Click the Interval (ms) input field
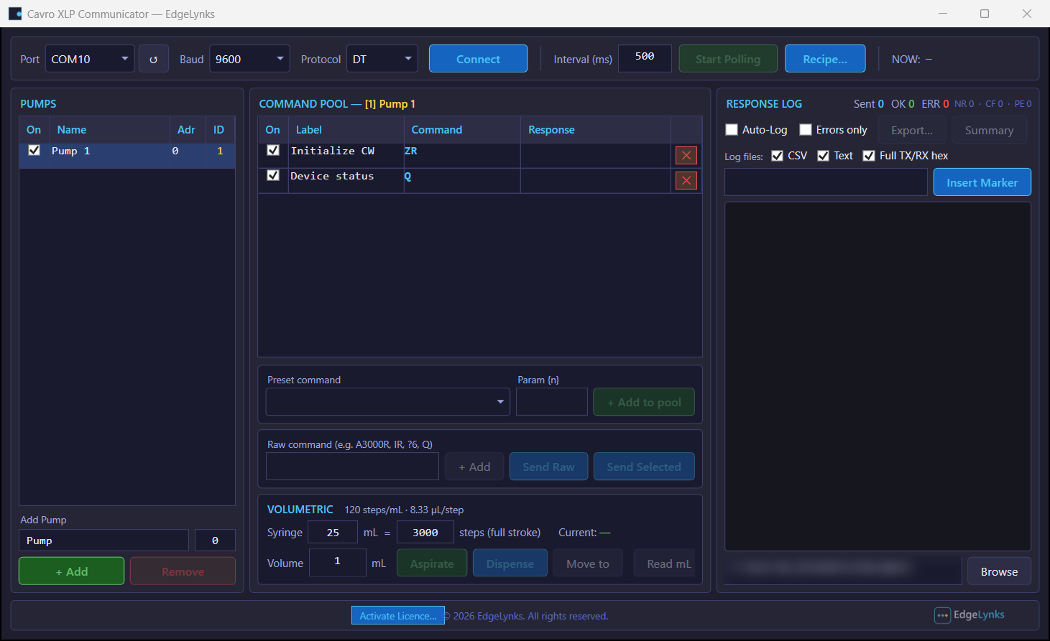Image resolution: width=1050 pixels, height=641 pixels. coord(645,58)
